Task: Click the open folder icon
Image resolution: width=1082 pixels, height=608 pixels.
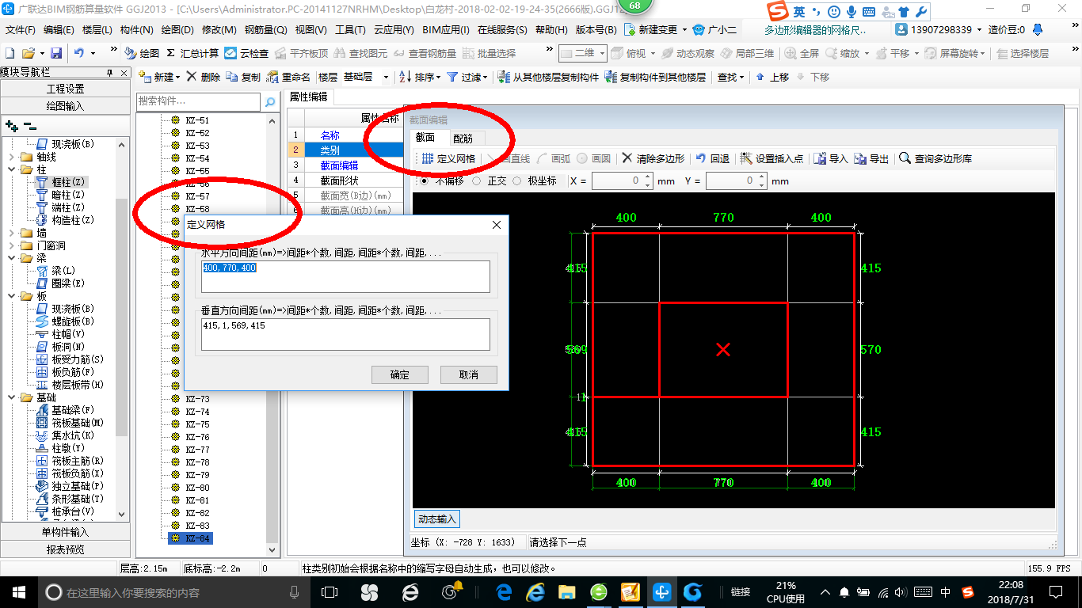Action: [29, 53]
